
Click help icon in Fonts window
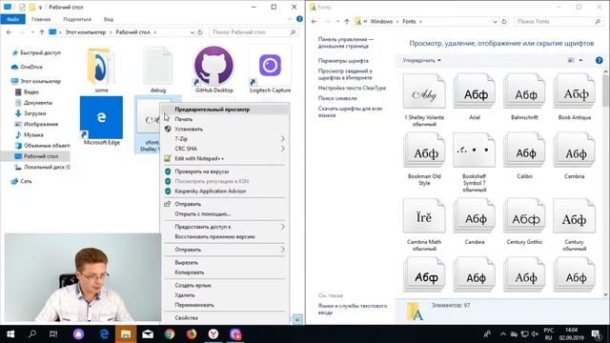pos(600,60)
